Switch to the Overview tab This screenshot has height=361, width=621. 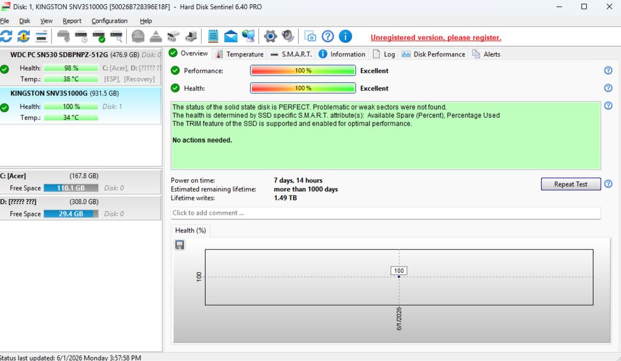189,53
